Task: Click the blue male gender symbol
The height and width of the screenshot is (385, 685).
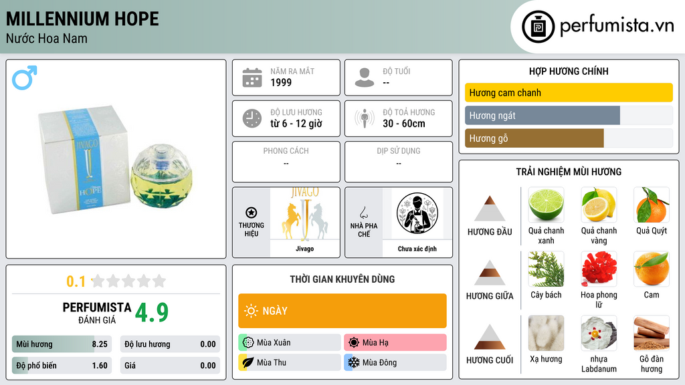Action: [25, 78]
